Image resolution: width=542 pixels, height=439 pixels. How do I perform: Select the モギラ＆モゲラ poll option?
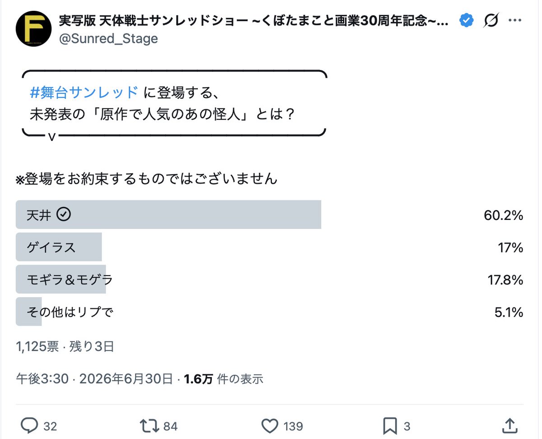(x=270, y=280)
